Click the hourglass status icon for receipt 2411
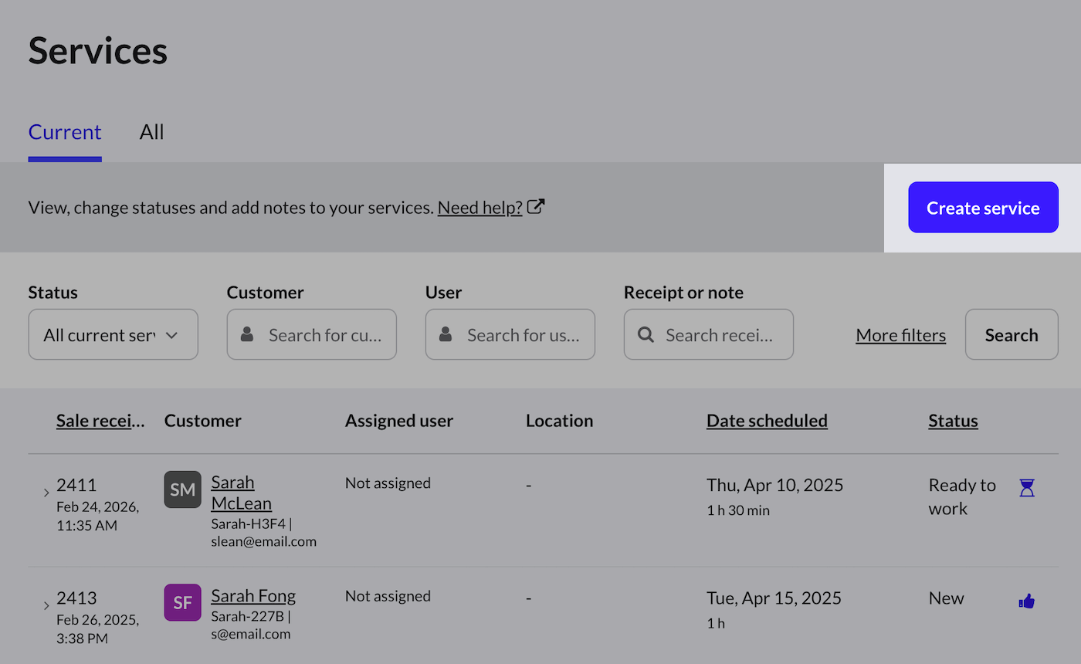 coord(1026,488)
